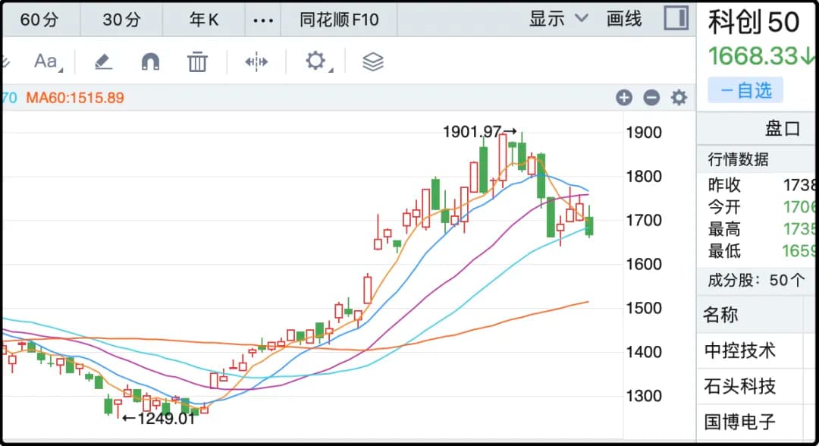Click the horizontal measure range tool

(x=256, y=61)
